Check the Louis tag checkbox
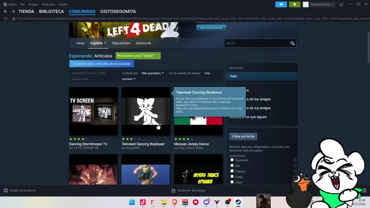 tap(232, 177)
